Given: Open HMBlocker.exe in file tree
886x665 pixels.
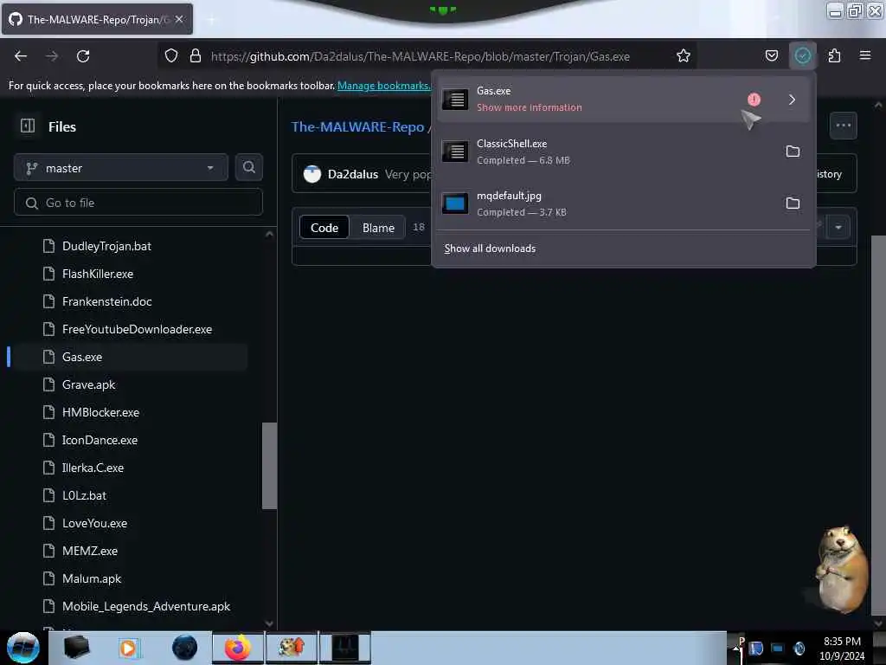Looking at the screenshot, I should tap(100, 412).
